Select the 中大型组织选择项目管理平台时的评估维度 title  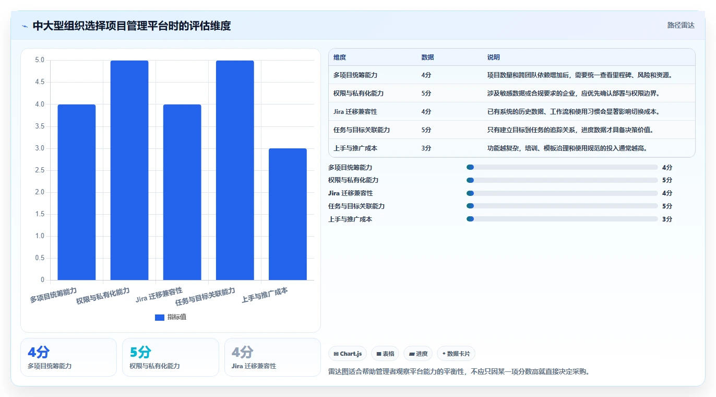tap(132, 26)
